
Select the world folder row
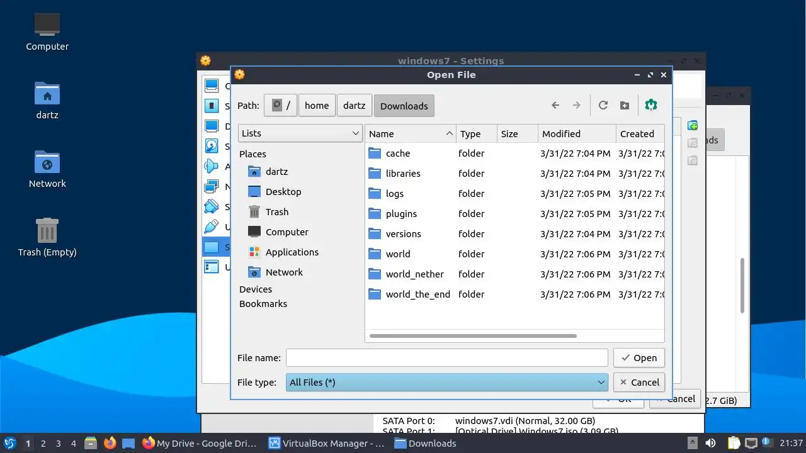coord(514,254)
